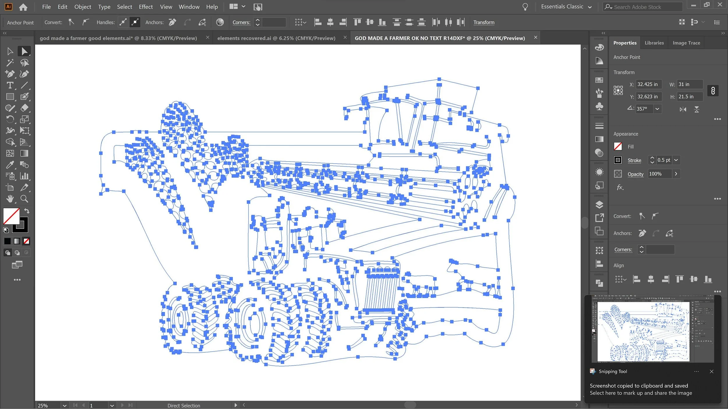Select the Eyedropper tool
Image resolution: width=728 pixels, height=409 pixels.
coord(10,165)
